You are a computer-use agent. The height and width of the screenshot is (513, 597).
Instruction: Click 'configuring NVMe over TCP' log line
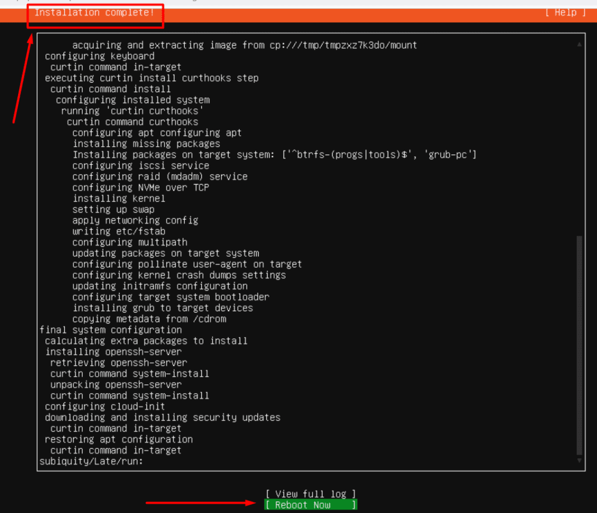coord(141,187)
